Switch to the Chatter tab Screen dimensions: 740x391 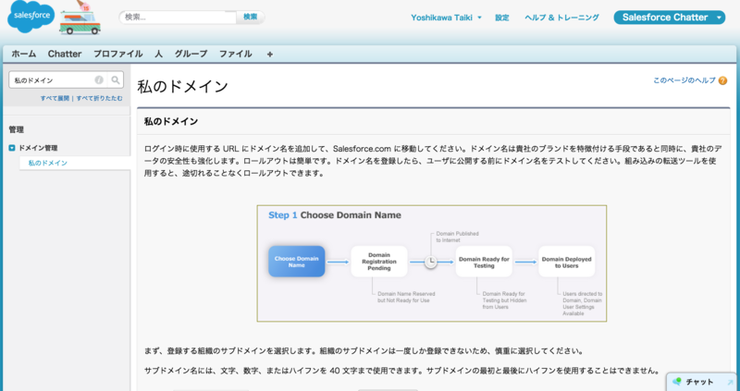click(x=65, y=54)
